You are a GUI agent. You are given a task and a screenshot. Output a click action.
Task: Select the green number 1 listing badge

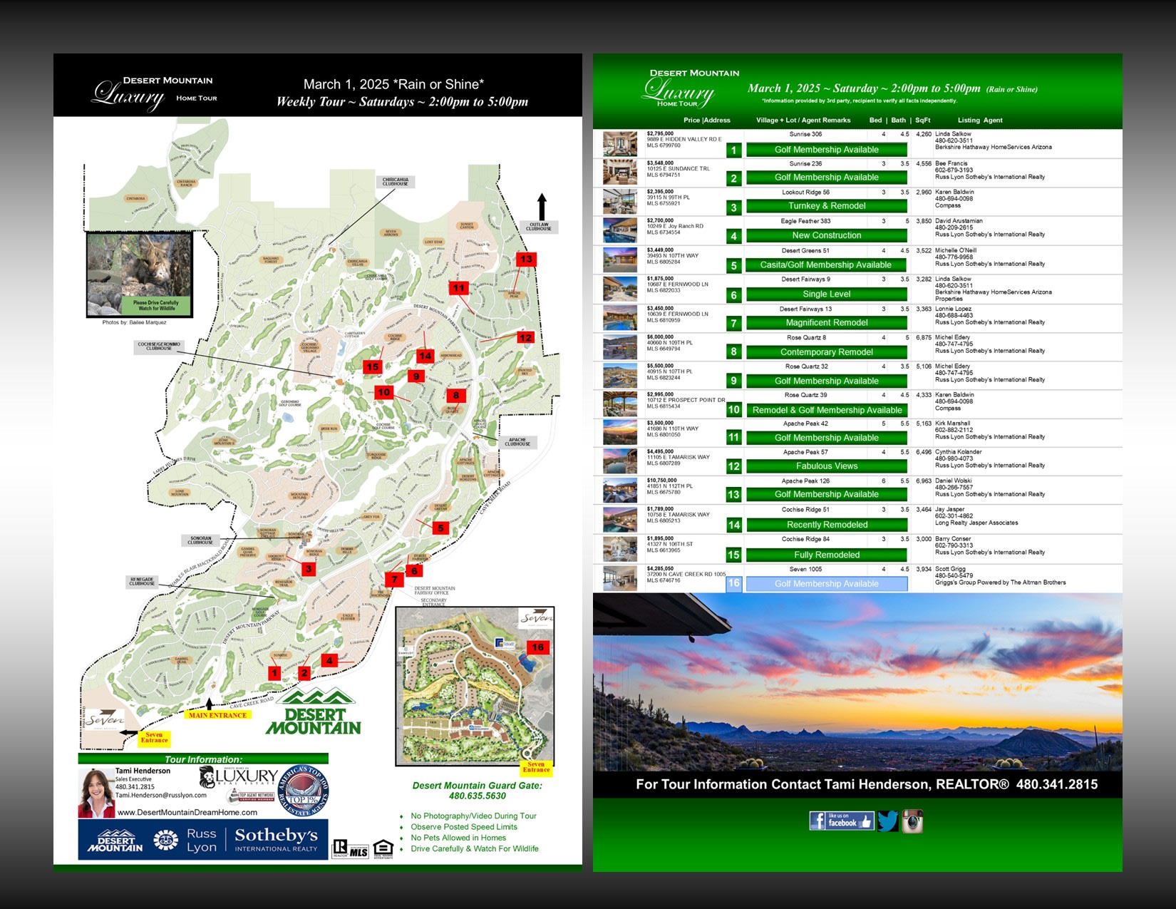tap(733, 150)
